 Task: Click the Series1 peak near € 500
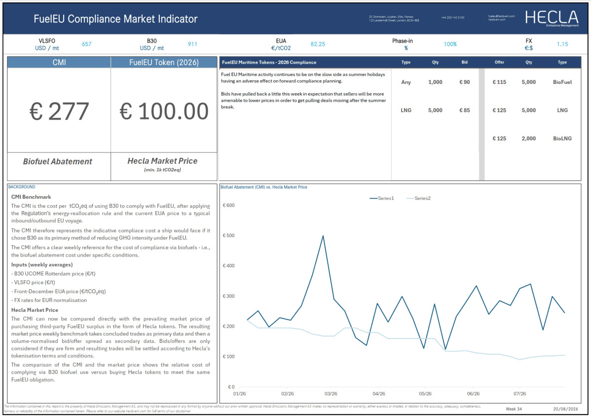click(323, 236)
